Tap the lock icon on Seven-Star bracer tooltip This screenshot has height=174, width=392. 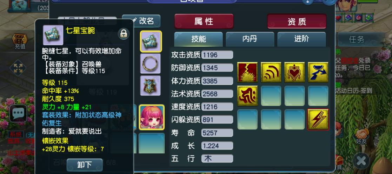pos(124,33)
